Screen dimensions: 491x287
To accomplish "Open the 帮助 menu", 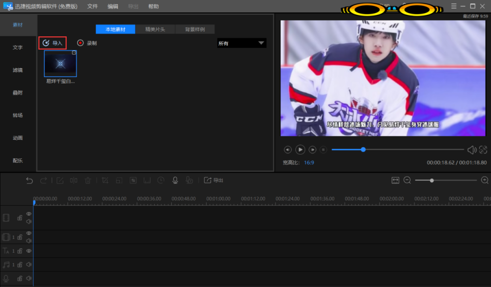I will coord(153,6).
